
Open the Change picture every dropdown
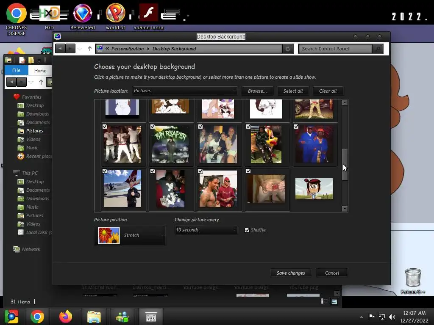coord(206,230)
